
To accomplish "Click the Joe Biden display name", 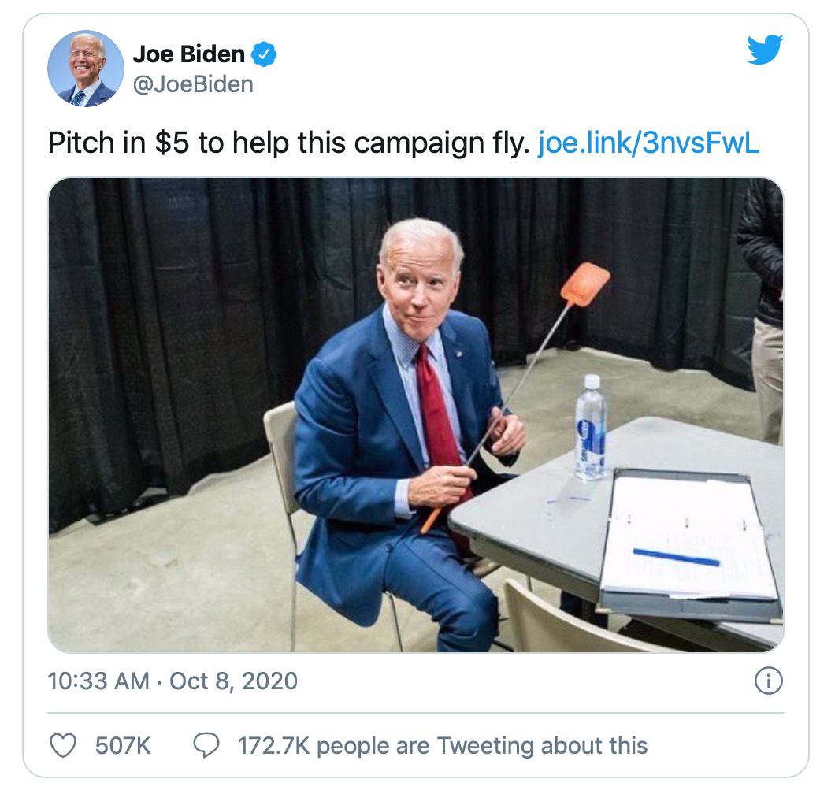I will pyautogui.click(x=188, y=54).
